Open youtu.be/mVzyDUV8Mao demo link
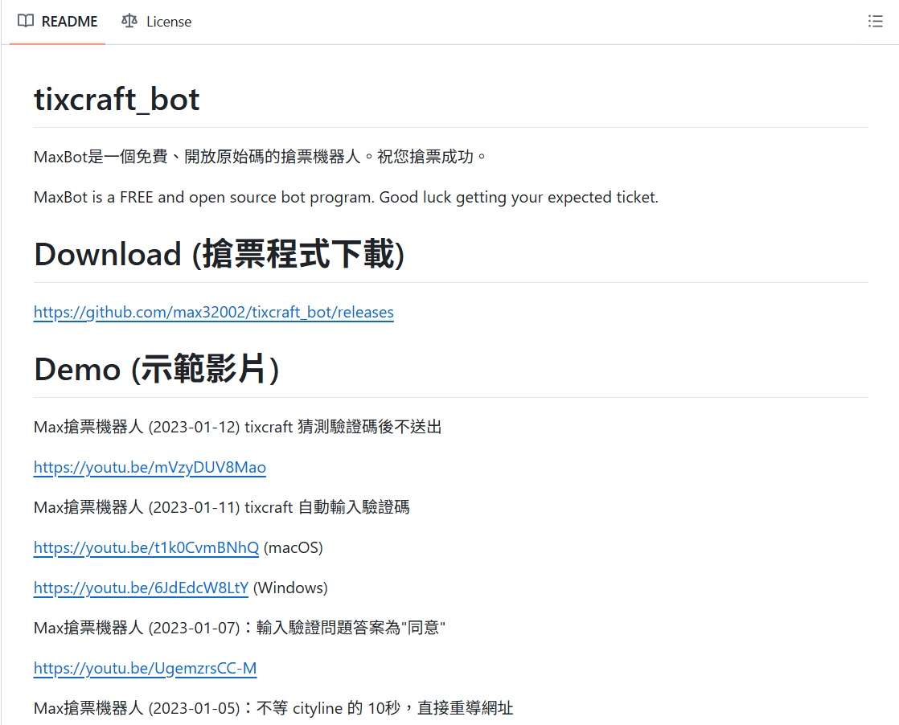The image size is (899, 725). pyautogui.click(x=150, y=467)
